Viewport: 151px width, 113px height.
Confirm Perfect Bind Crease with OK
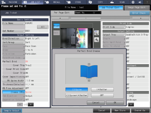(115, 103)
